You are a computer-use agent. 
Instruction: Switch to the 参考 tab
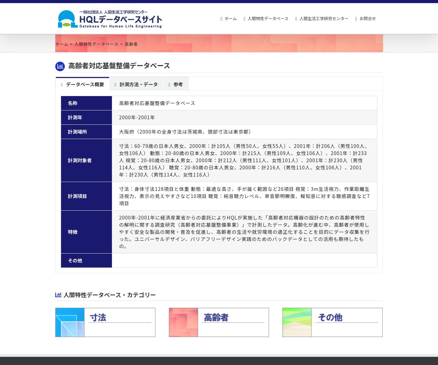(176, 84)
